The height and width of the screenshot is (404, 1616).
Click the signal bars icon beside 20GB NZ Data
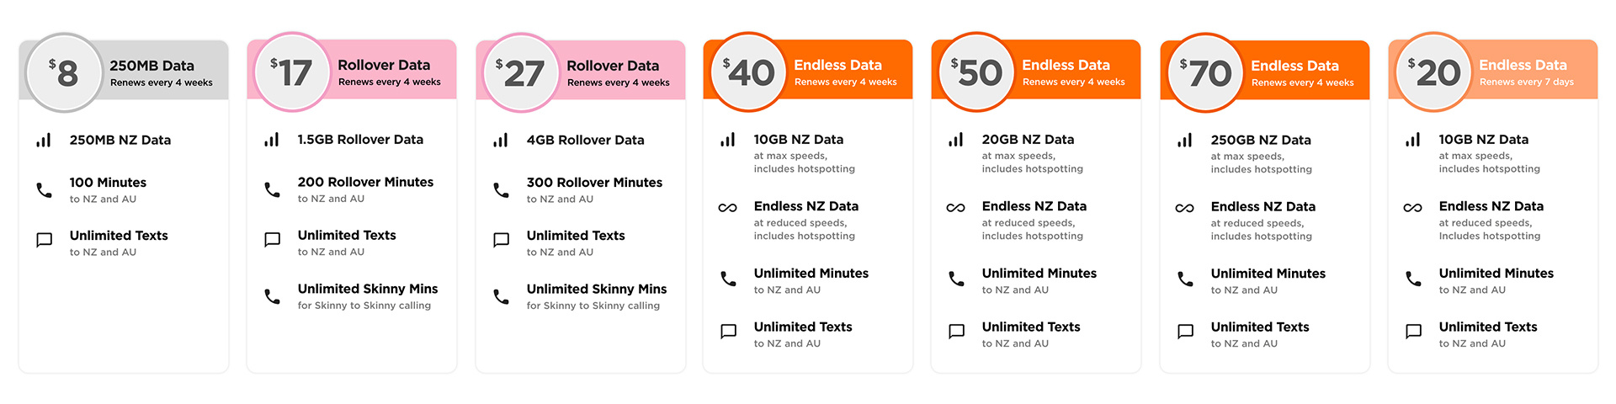coord(956,140)
